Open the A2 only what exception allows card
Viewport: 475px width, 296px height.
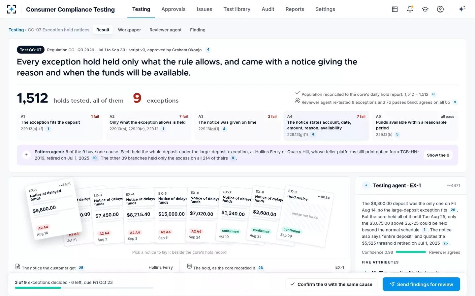point(148,126)
